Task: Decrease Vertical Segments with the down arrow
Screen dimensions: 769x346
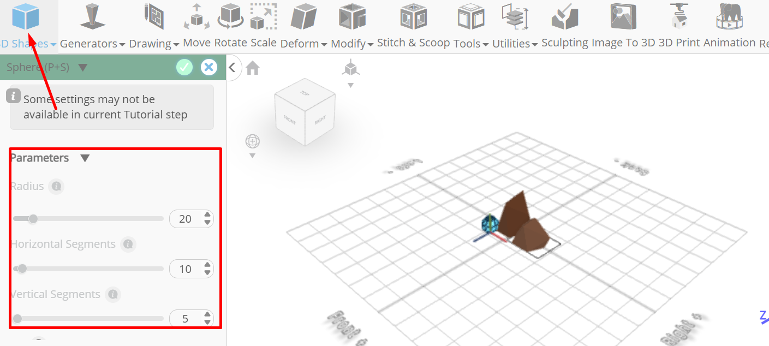Action: pyautogui.click(x=207, y=323)
